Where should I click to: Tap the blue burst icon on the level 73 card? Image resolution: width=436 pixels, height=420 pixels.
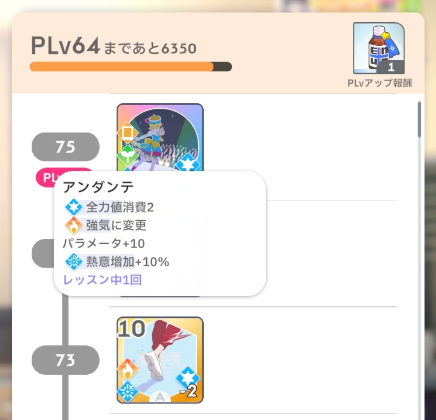127,392
